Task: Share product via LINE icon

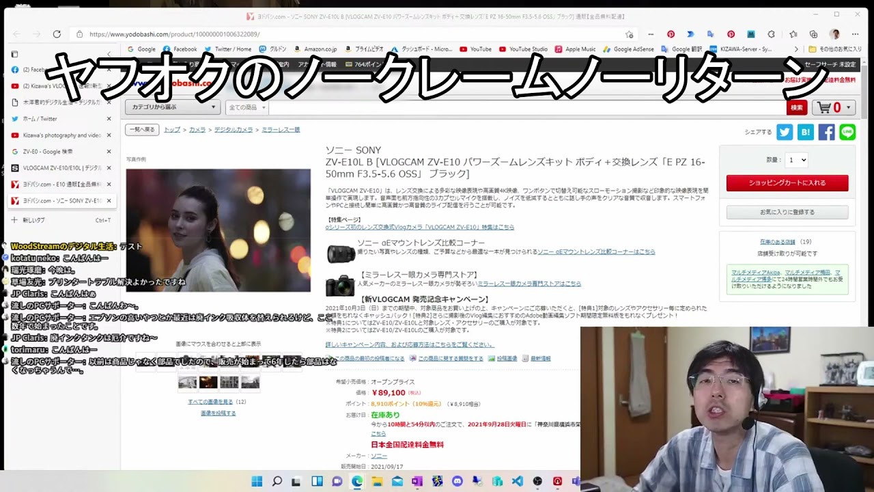Action: (847, 133)
